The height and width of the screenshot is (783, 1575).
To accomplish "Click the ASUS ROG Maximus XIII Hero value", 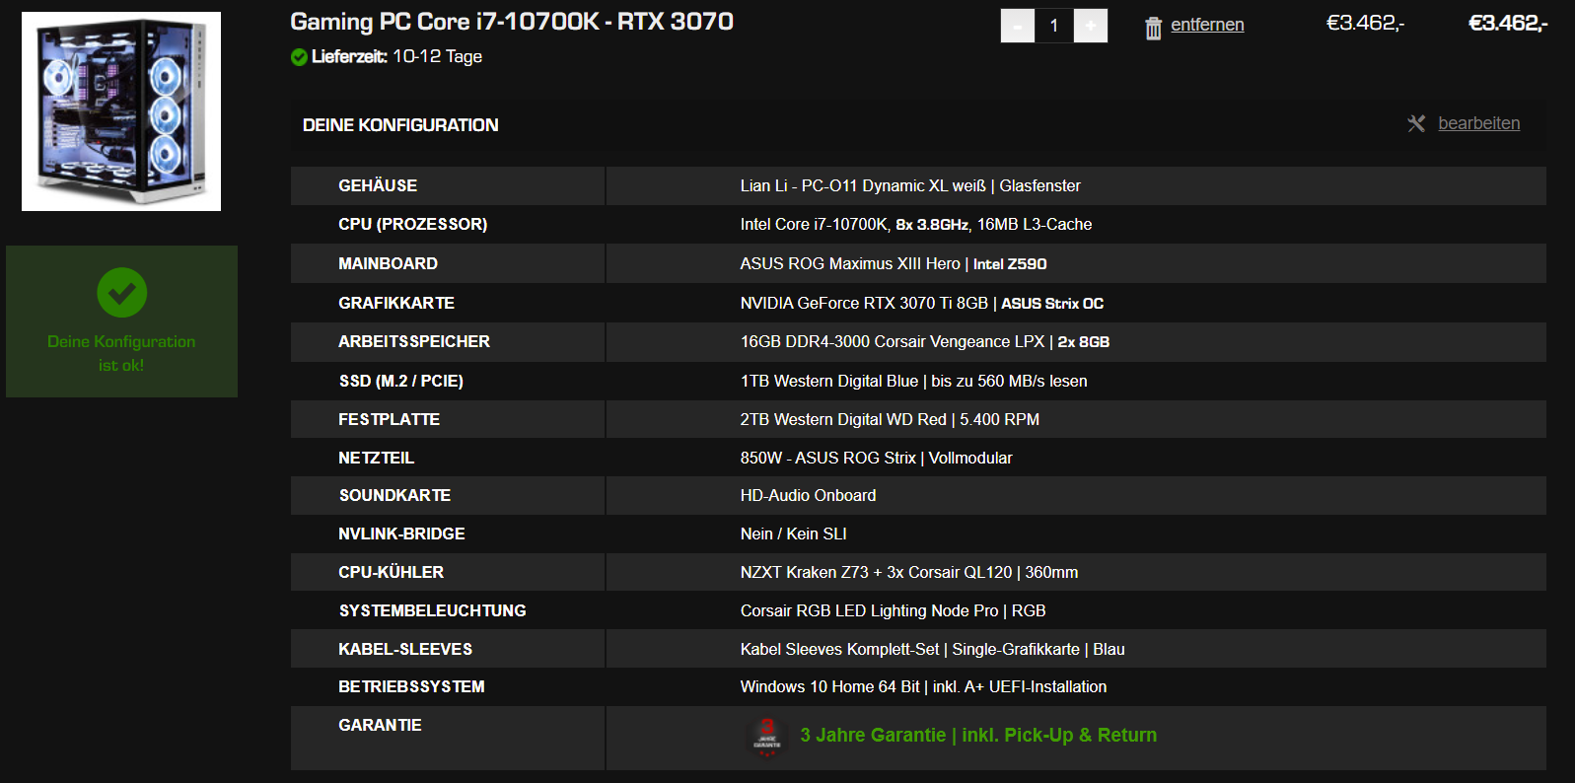I will pyautogui.click(x=894, y=263).
